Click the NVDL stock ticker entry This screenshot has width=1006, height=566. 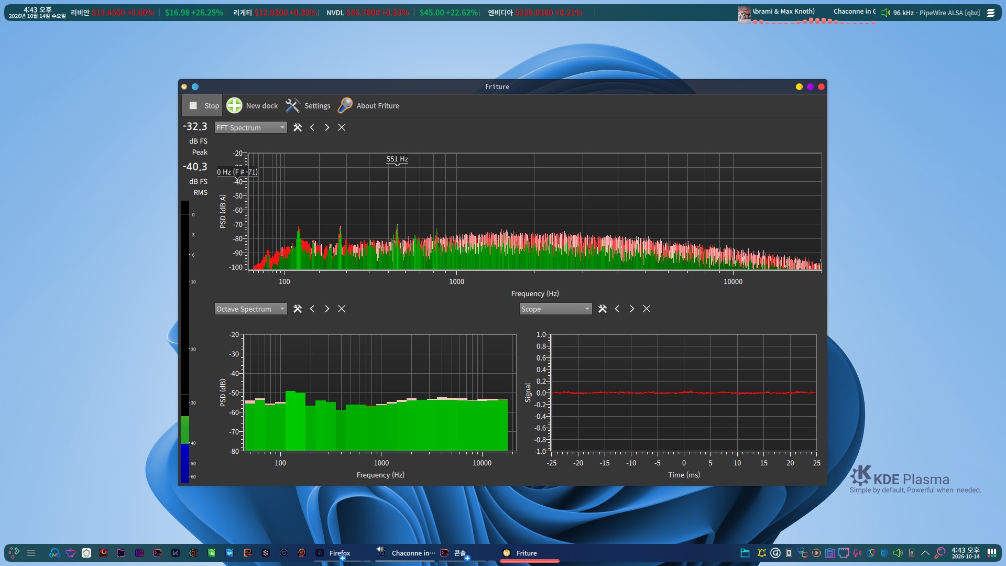click(367, 13)
